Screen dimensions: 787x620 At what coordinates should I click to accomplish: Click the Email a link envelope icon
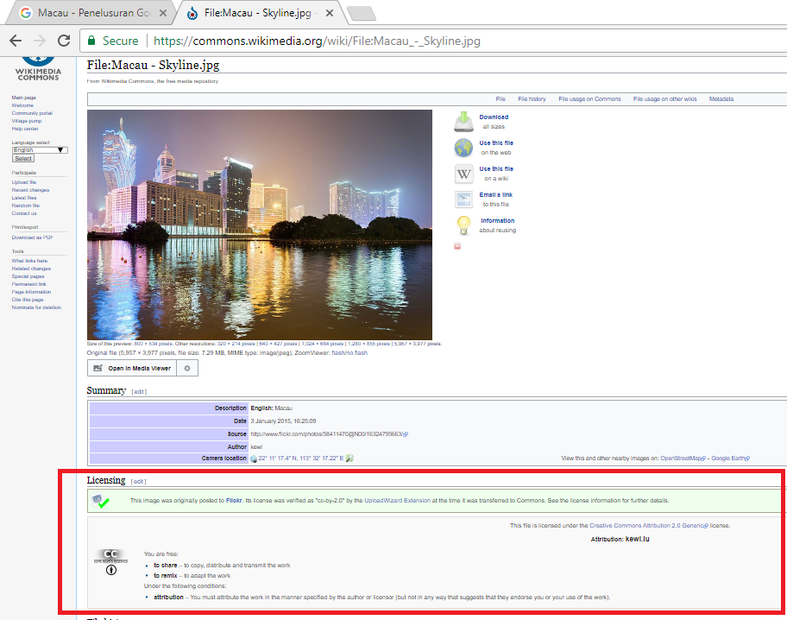tap(463, 199)
